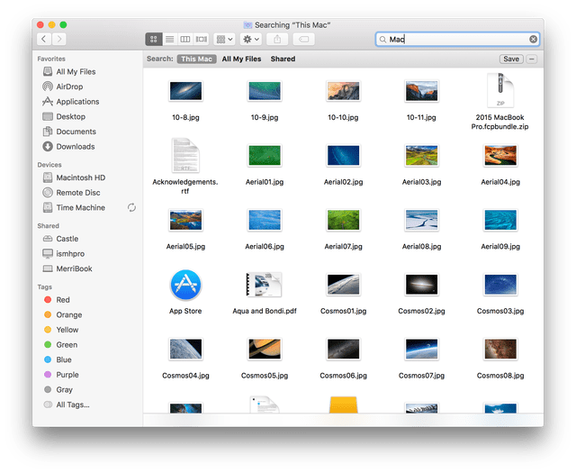Select the Red tag color
This screenshot has width=576, height=473.
tap(63, 300)
